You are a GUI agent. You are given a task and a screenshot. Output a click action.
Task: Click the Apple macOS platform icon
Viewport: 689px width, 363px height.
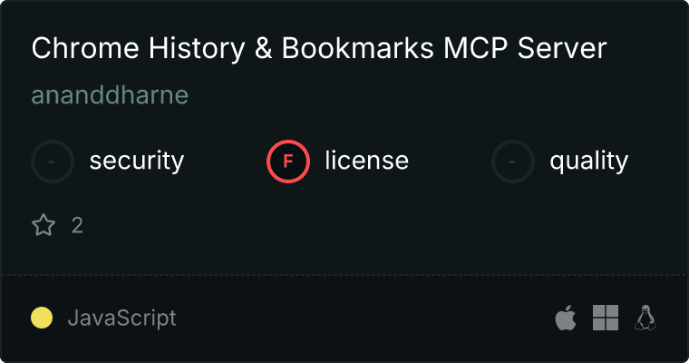566,318
